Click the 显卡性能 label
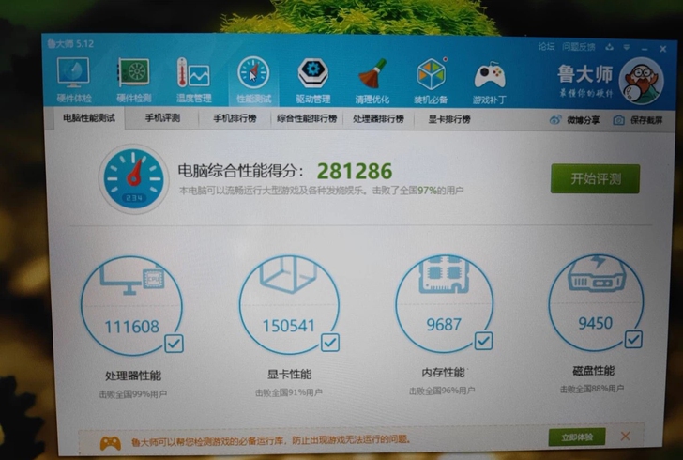Screen dimensions: 683x460 point(289,375)
